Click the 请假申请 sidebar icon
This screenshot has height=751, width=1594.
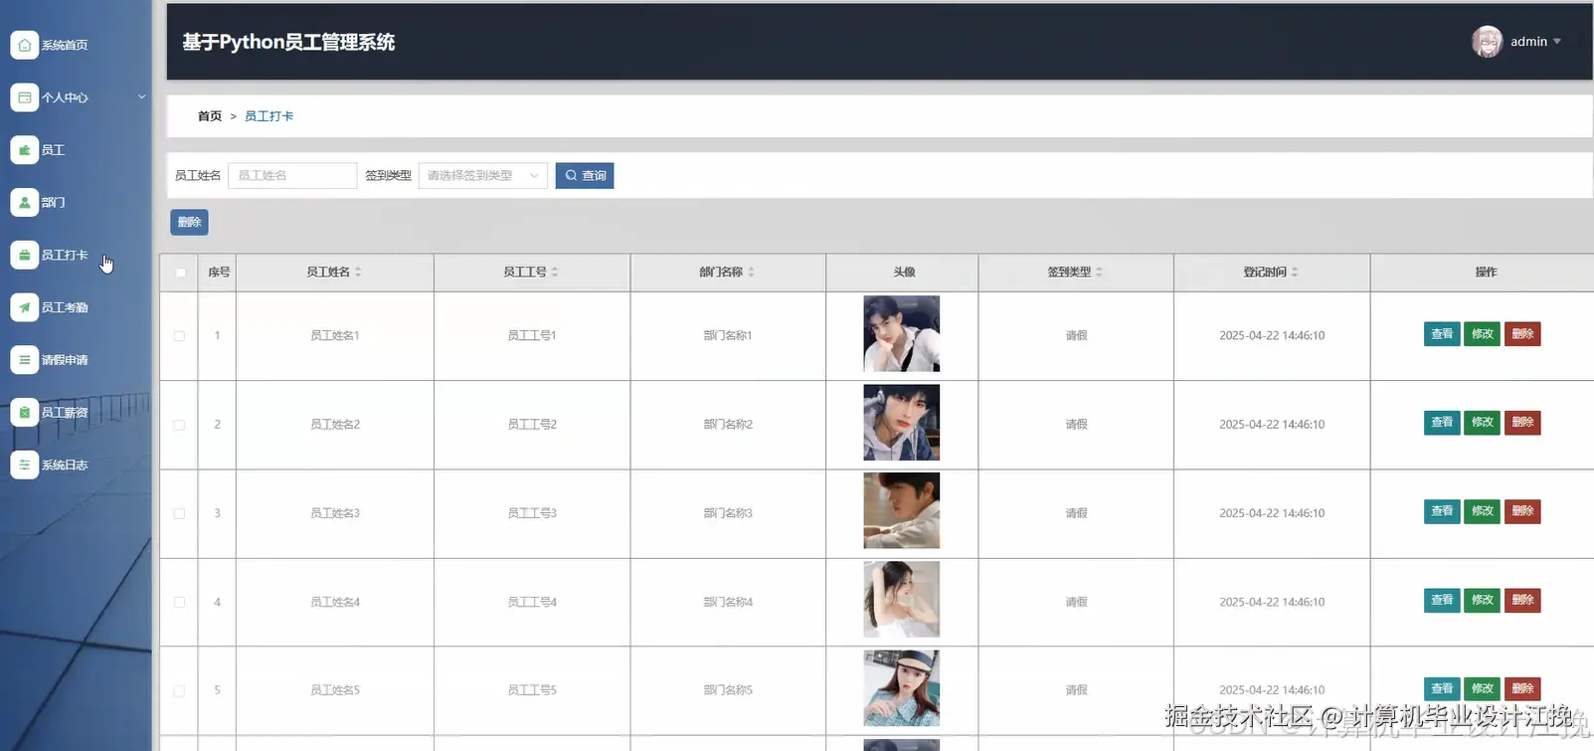(x=25, y=360)
